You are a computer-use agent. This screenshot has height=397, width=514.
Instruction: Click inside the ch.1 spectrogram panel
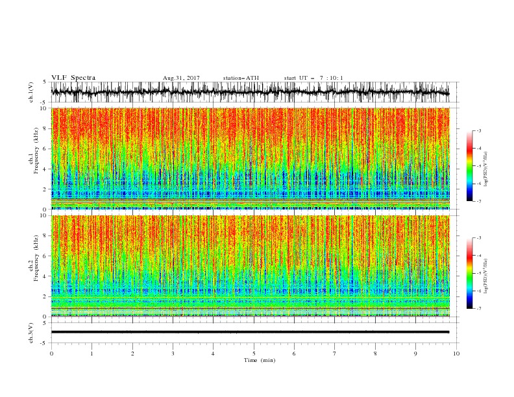[x=250, y=158]
